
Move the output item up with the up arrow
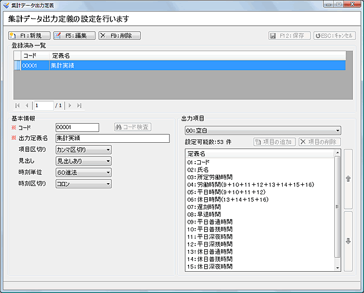coord(348,179)
